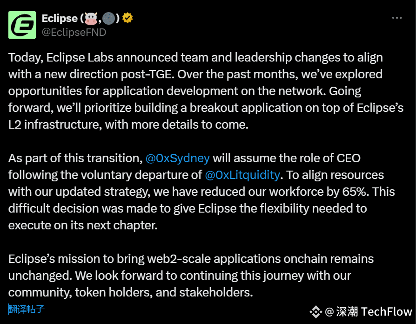Click the cow emoji in display name
The width and height of the screenshot is (416, 324).
(x=91, y=18)
